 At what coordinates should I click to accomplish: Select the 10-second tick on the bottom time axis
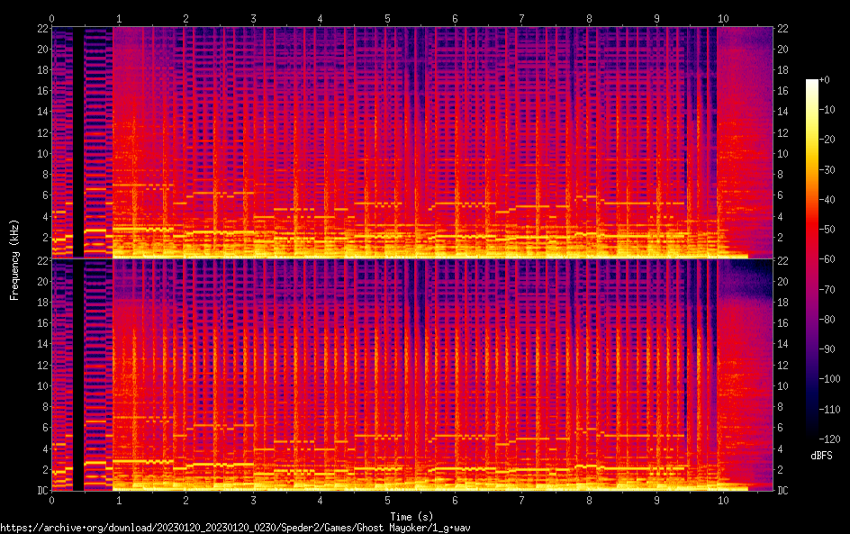723,501
